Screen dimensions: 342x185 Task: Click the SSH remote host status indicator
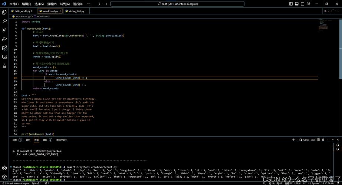point(15,183)
